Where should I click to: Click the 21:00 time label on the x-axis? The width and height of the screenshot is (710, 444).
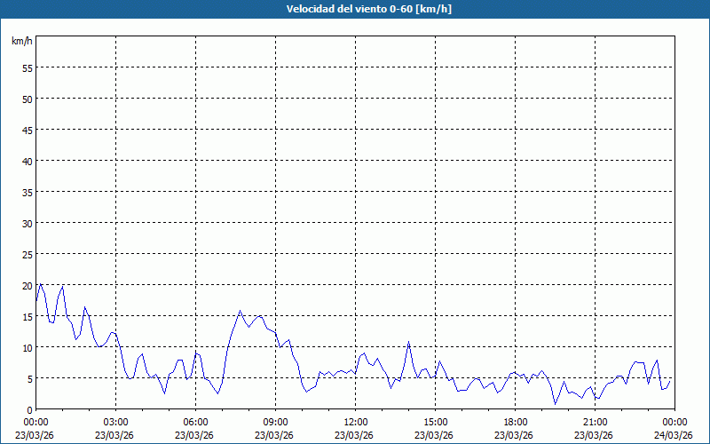(x=595, y=422)
